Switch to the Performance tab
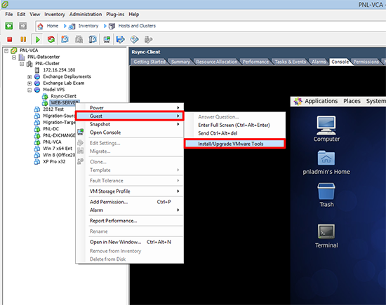Screen dimensions: 386x305 255,62
